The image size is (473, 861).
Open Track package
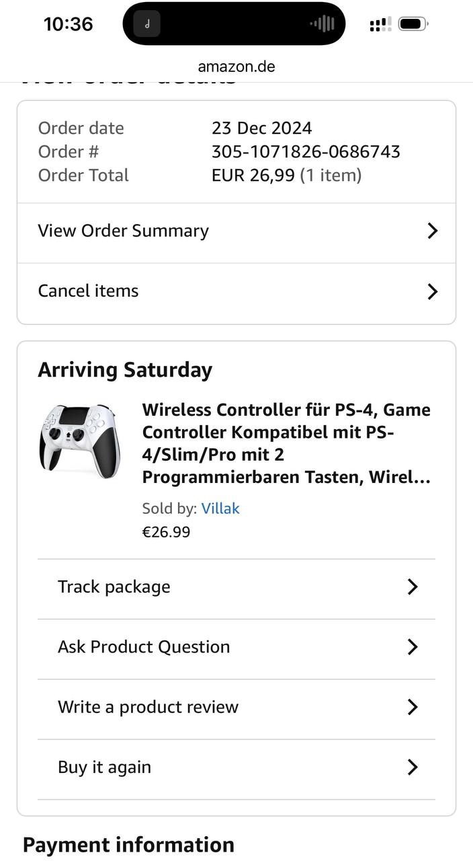click(114, 587)
